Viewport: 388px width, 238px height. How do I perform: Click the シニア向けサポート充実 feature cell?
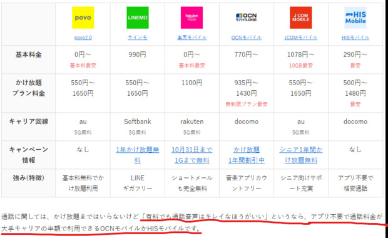pyautogui.click(x=301, y=184)
